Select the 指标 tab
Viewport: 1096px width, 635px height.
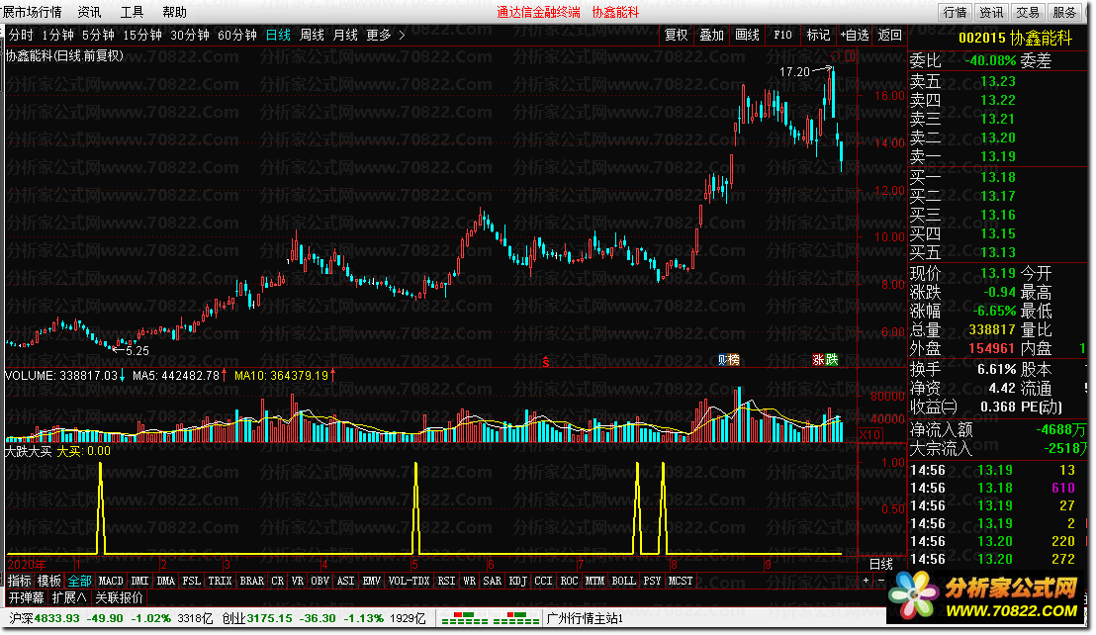[x=20, y=581]
